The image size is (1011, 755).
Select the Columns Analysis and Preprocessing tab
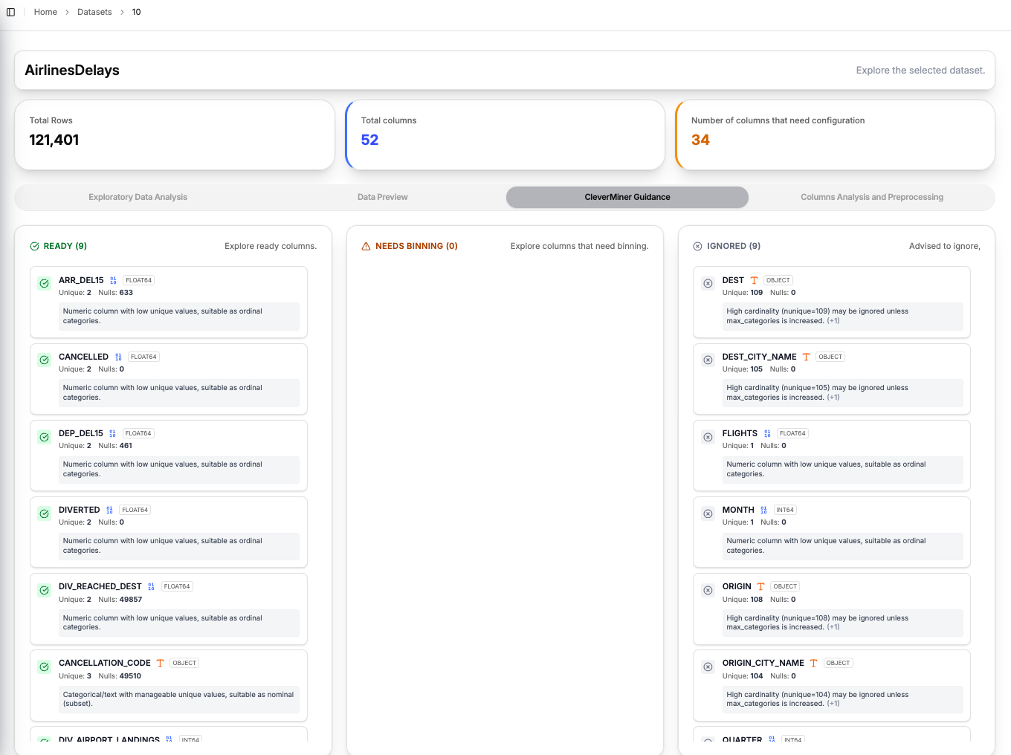tap(871, 197)
